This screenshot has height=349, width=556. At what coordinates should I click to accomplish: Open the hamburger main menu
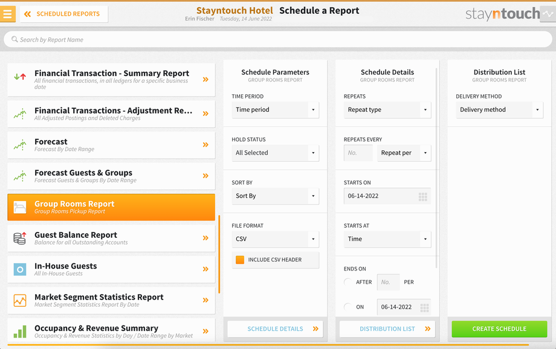pyautogui.click(x=7, y=14)
